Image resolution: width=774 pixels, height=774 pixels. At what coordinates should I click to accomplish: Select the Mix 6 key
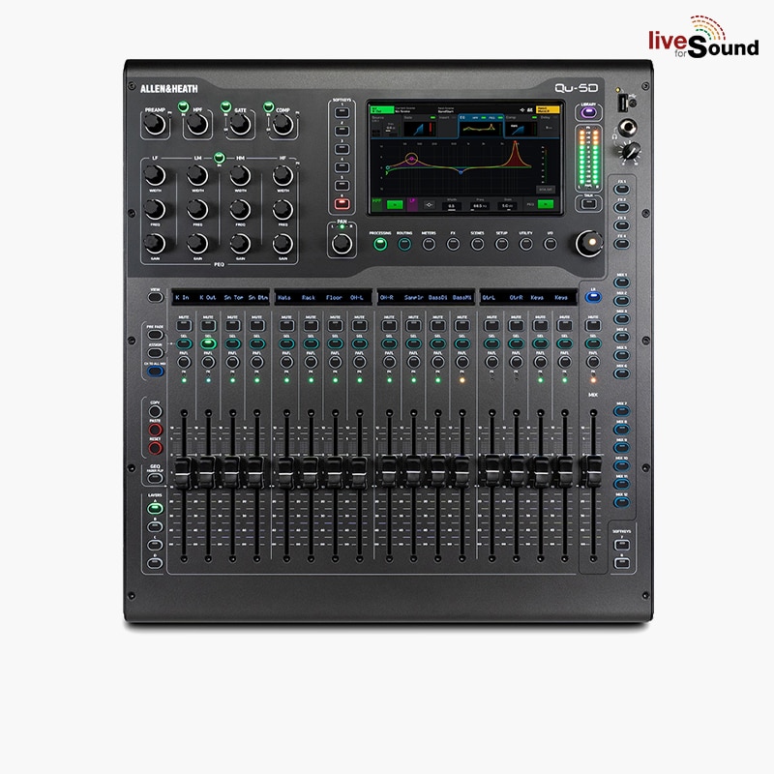tap(621, 373)
